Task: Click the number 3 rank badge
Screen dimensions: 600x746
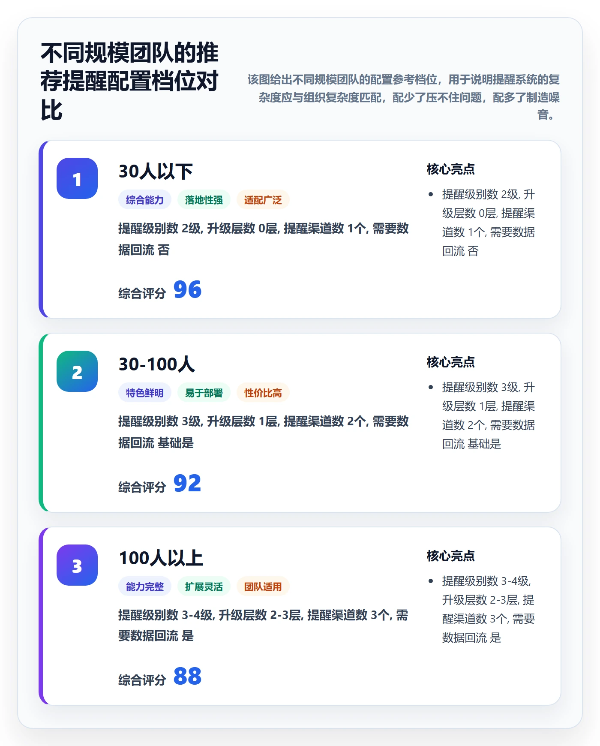Action: coord(77,565)
